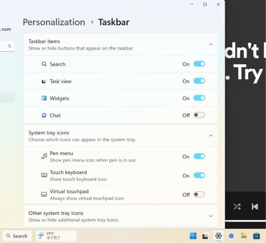Click the Widgets row icon
266x243 pixels.
(44, 98)
